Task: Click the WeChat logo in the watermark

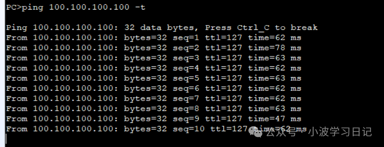Action: click(256, 132)
